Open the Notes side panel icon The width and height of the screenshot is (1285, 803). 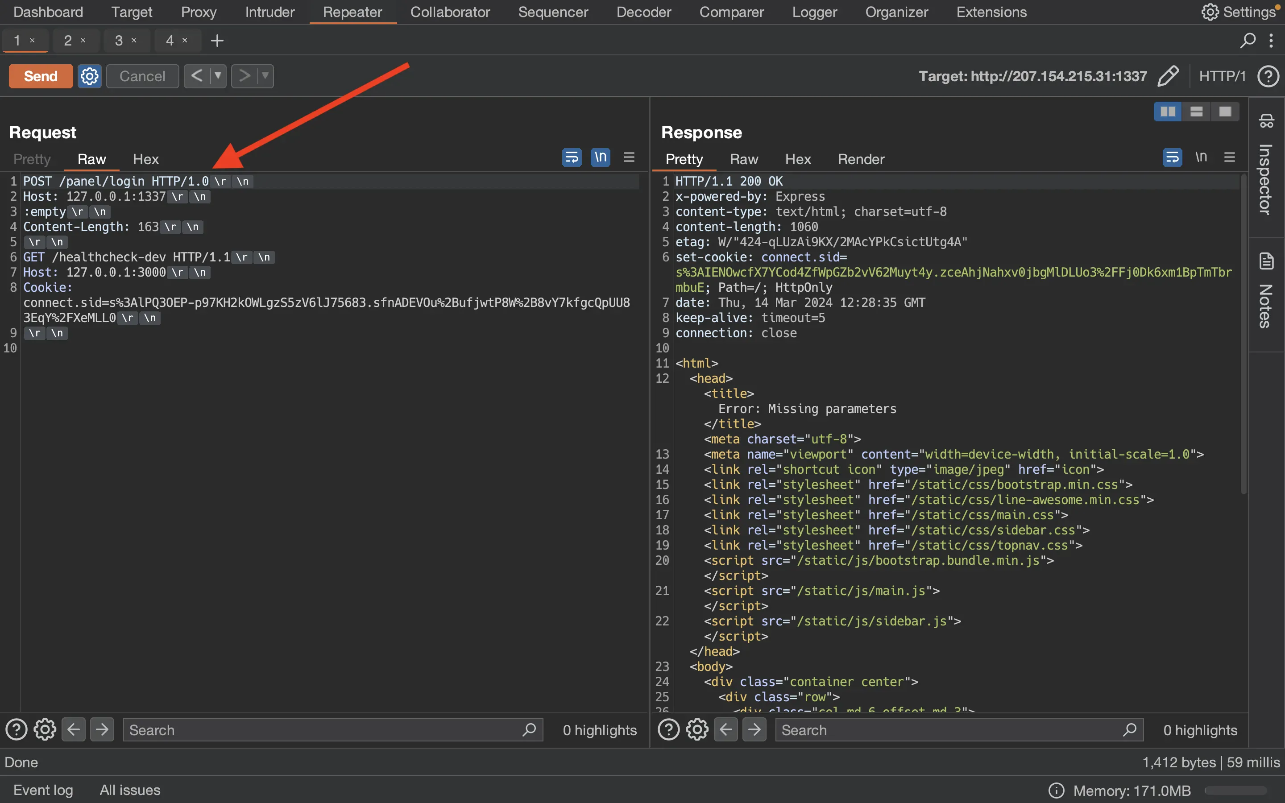click(x=1266, y=261)
